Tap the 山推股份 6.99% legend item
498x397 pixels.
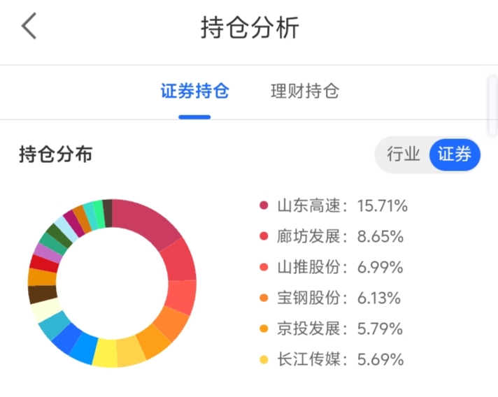[332, 267]
